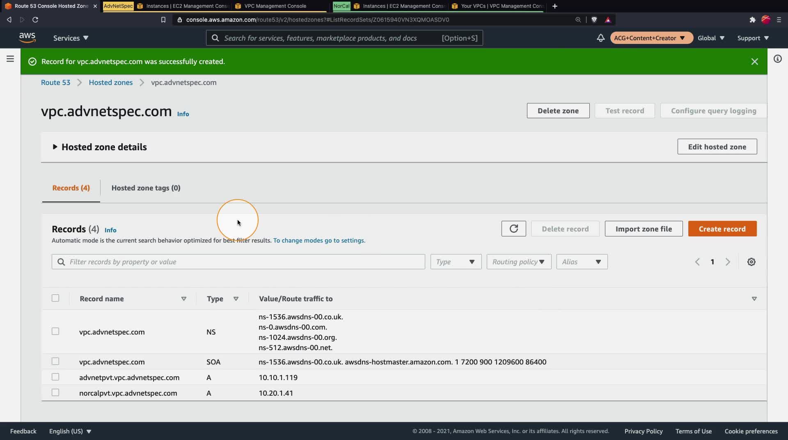This screenshot has height=440, width=788.
Task: Click the browser profile avatar icon
Action: coord(766,20)
